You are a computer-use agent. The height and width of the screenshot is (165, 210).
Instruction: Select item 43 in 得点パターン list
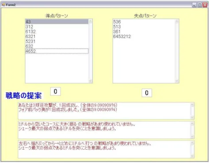57,22
